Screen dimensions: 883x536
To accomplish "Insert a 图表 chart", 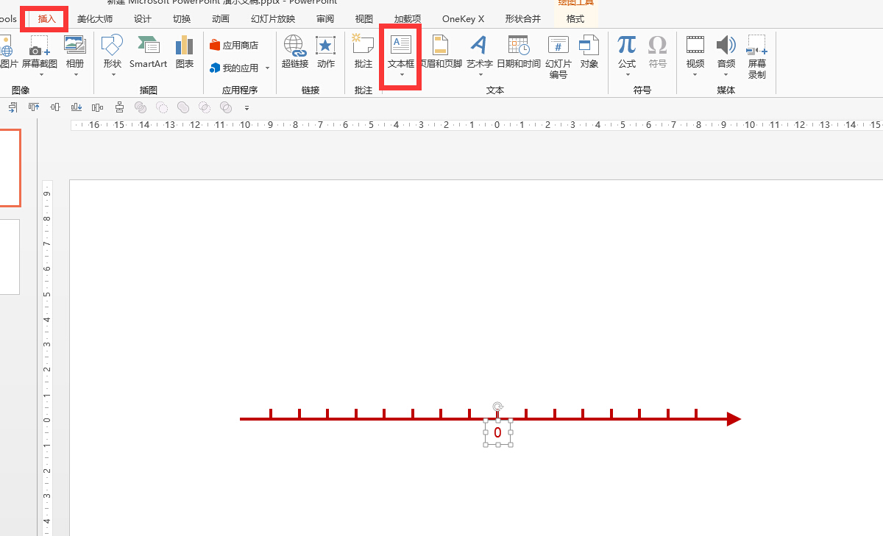I will point(185,51).
